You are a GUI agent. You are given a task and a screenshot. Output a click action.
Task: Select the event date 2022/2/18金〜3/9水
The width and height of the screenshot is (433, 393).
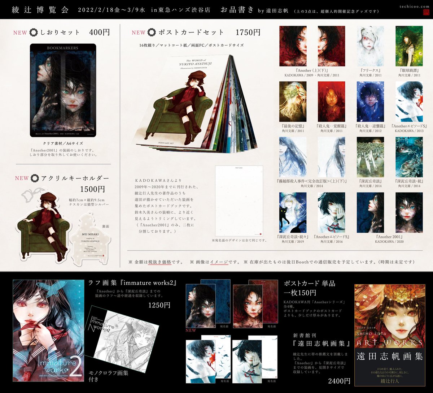tap(111, 10)
